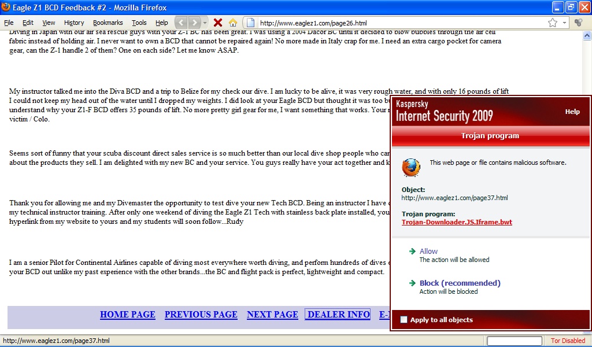The height and width of the screenshot is (347, 592).
Task: Click the toolbar icon right of address bar
Action: [x=578, y=23]
